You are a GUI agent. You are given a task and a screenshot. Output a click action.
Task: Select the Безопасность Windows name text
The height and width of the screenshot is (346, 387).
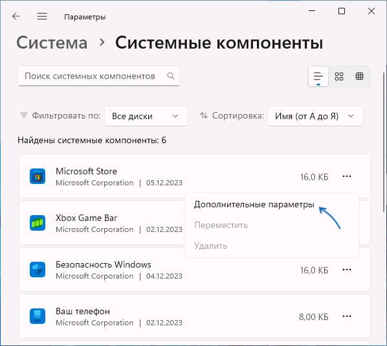pos(103,264)
